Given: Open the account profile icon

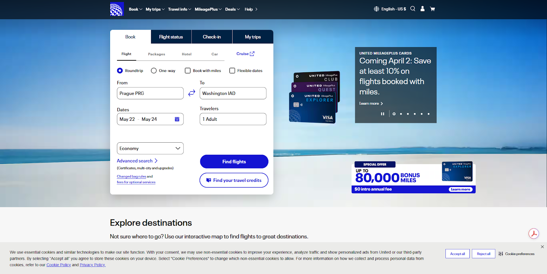Looking at the screenshot, I should [x=423, y=9].
